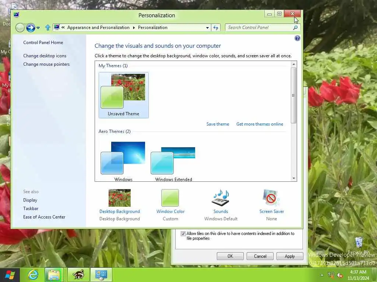This screenshot has width=377, height=282.
Task: Select the Windows Aero theme
Action: coord(123,161)
